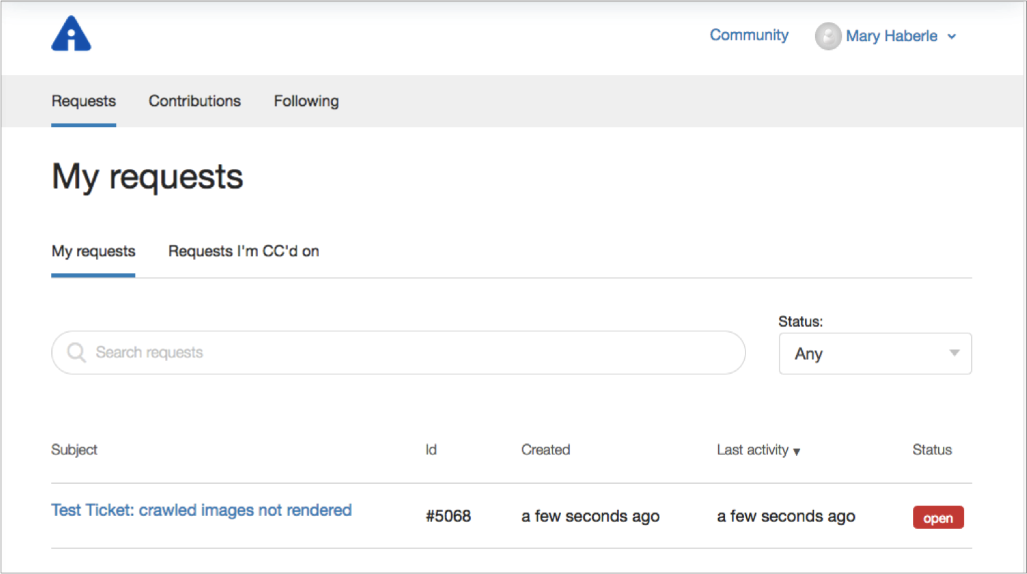Select the My requests sub-tab
1027x574 pixels.
[x=93, y=251]
